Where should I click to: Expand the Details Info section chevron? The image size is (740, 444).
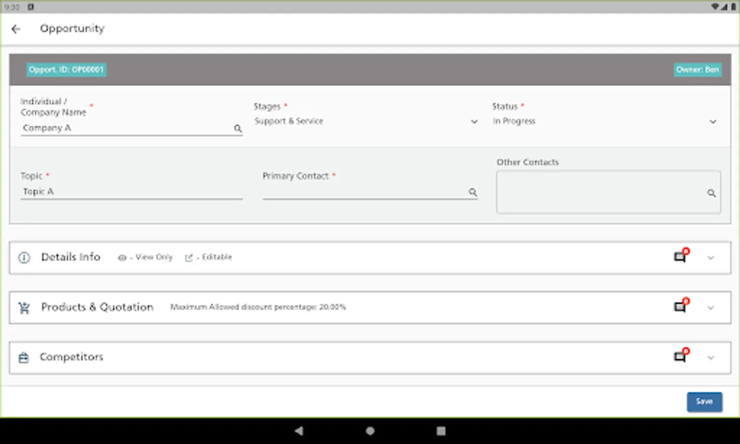pos(711,258)
